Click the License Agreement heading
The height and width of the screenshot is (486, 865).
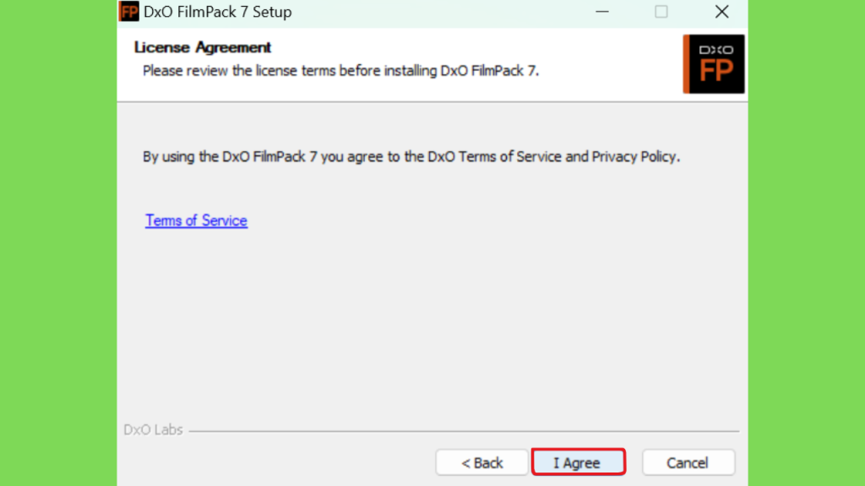(203, 47)
